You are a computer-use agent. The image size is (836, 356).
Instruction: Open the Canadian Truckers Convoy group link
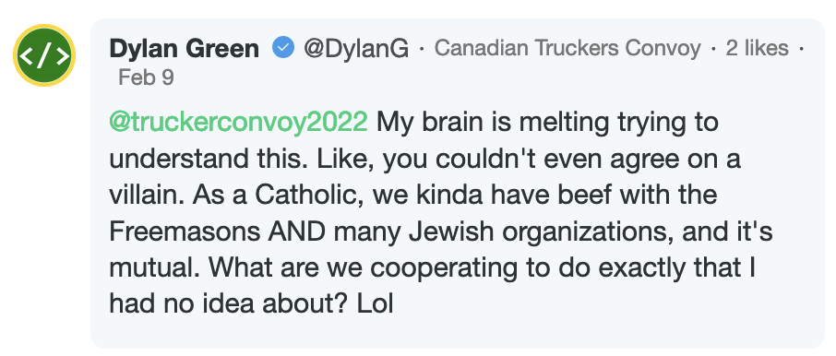click(x=567, y=49)
